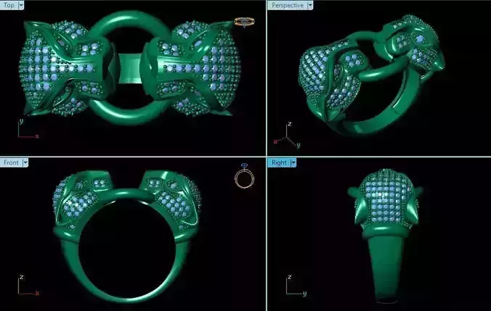Screen dimensions: 491x311
Task: Click the gem ring icon in Front viewport
Action: coord(244,175)
